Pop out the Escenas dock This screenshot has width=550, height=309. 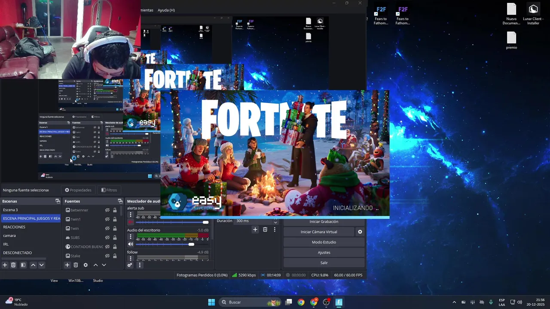tap(58, 201)
